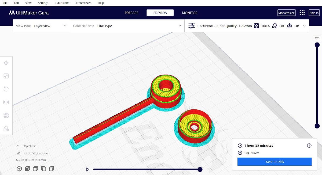
Task: Select the Scale tool
Action: tap(6, 76)
